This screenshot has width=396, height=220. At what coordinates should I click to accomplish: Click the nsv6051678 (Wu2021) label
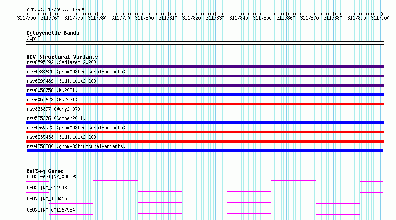tap(52, 100)
